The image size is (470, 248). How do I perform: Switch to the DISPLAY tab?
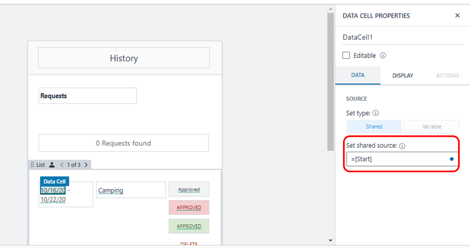403,75
